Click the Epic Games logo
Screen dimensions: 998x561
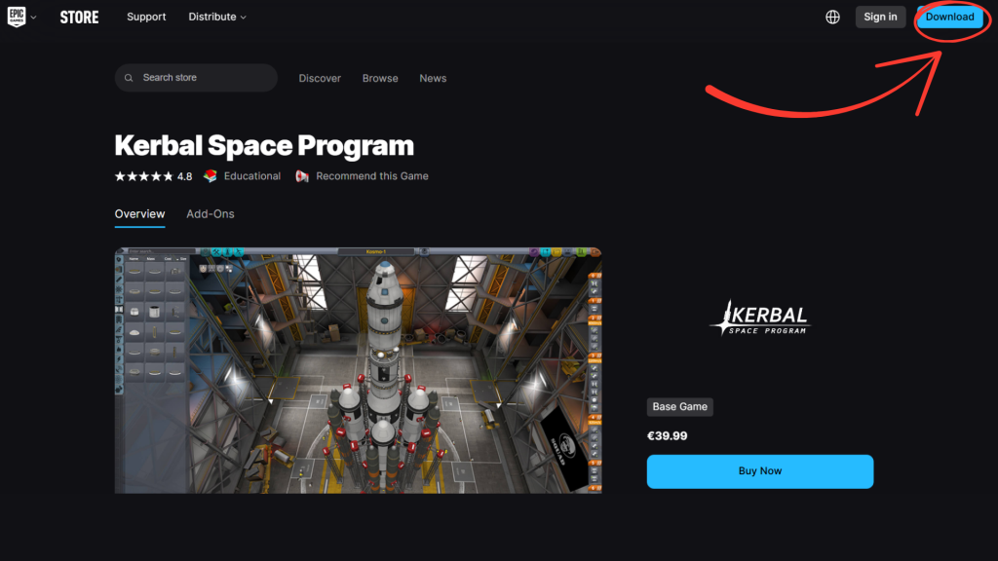(17, 17)
